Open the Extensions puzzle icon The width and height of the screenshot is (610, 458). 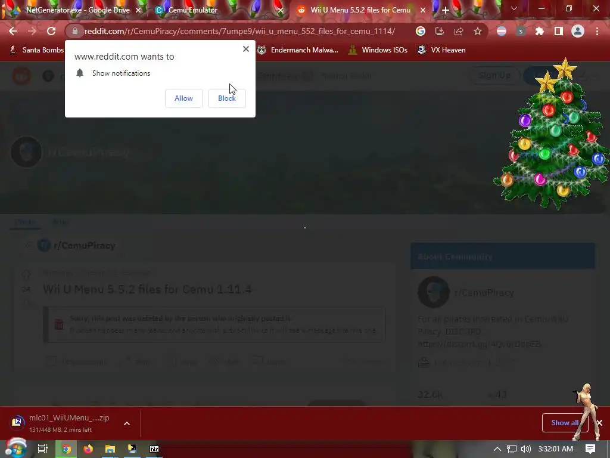tap(540, 31)
